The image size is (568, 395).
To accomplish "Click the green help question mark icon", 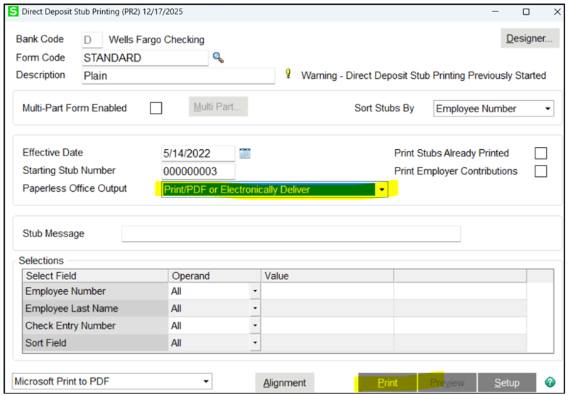I will (549, 383).
